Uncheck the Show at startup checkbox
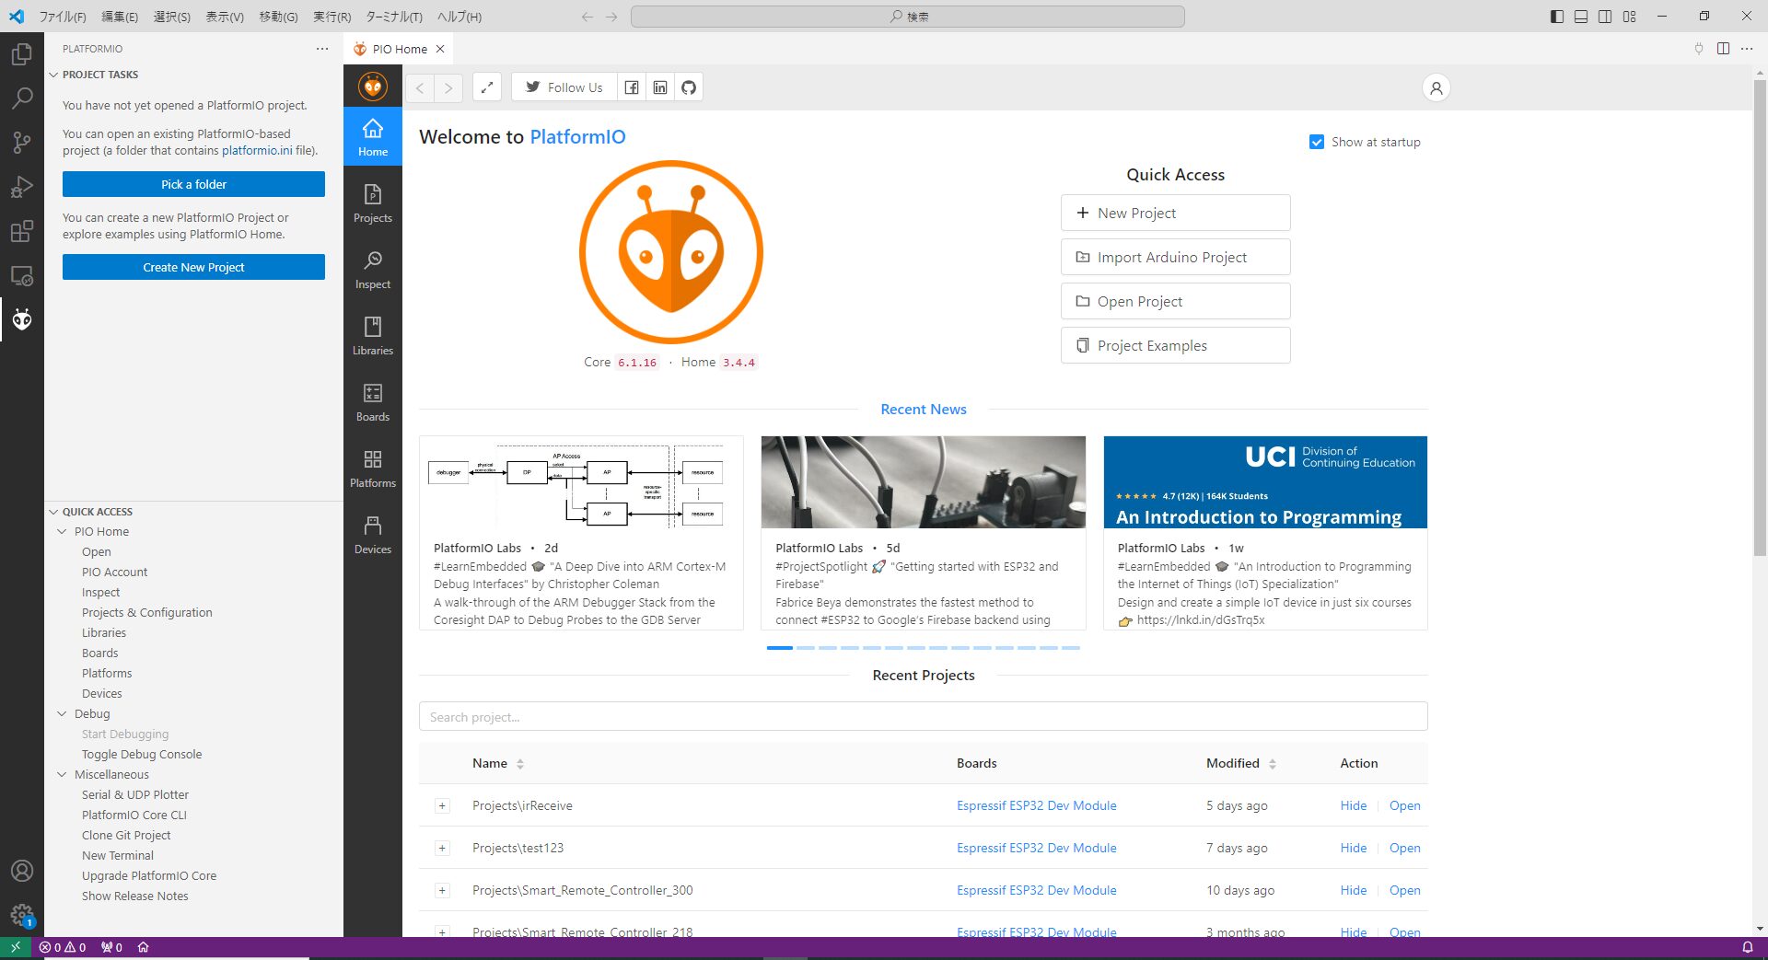 tap(1317, 142)
